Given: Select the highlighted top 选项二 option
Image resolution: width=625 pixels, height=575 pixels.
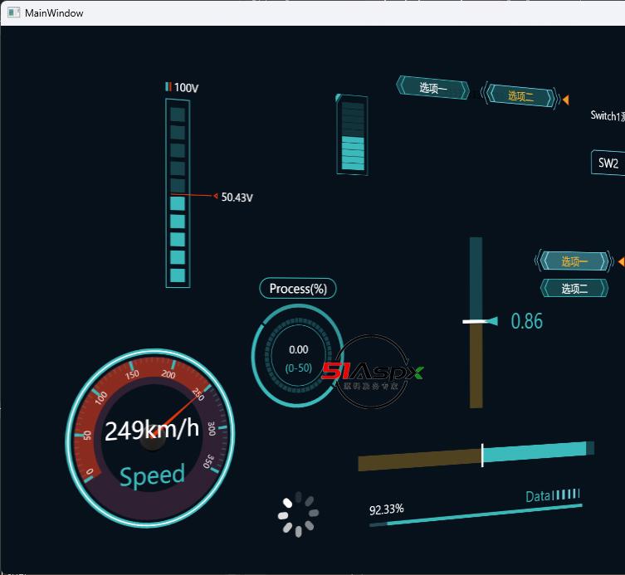Looking at the screenshot, I should pyautogui.click(x=520, y=96).
